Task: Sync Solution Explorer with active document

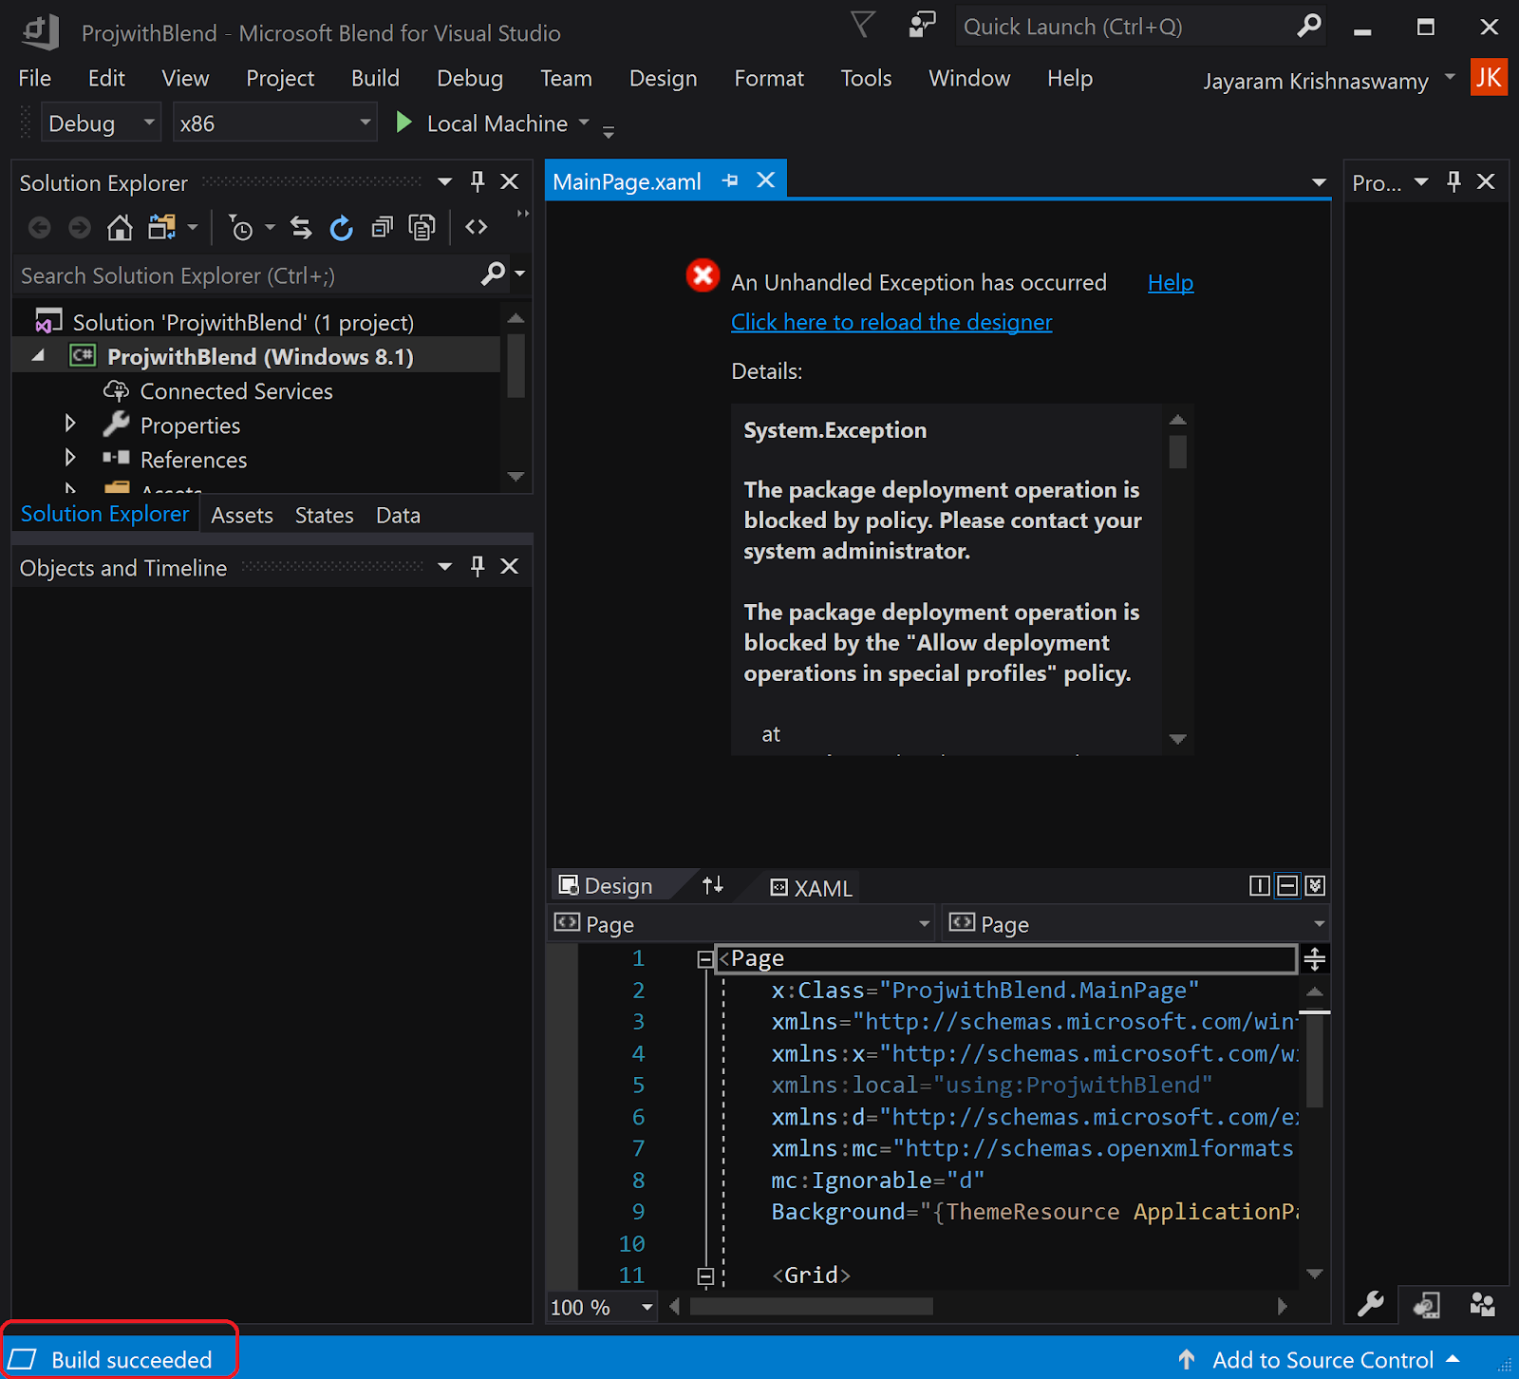Action: 301,227
